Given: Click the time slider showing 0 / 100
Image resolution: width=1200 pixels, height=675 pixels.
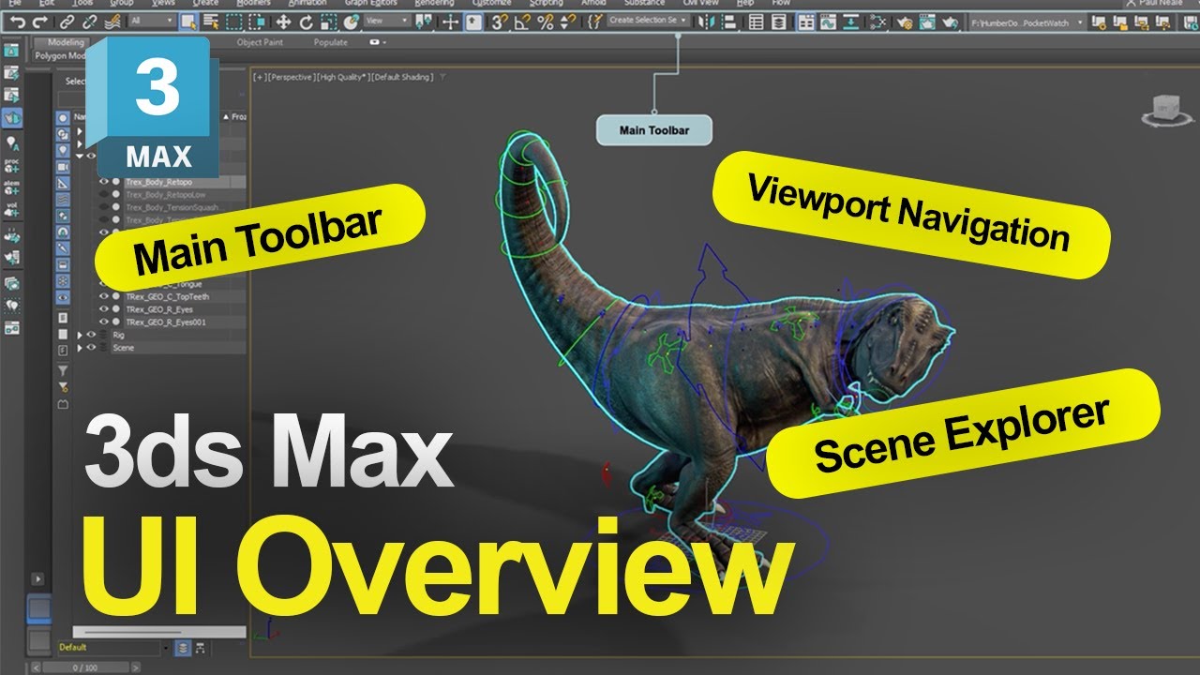Looking at the screenshot, I should (x=84, y=667).
